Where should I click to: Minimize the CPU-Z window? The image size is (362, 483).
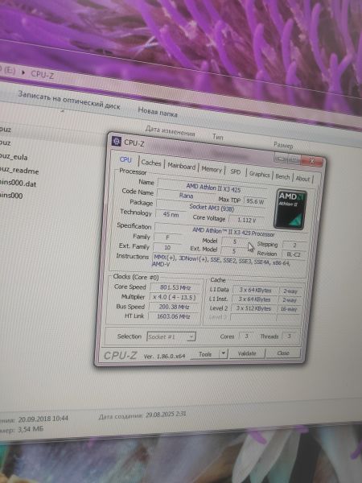(x=280, y=159)
